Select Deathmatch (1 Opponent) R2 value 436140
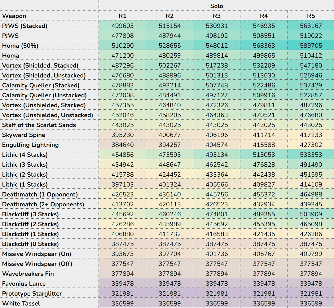This screenshot has height=308, width=334. point(169,194)
